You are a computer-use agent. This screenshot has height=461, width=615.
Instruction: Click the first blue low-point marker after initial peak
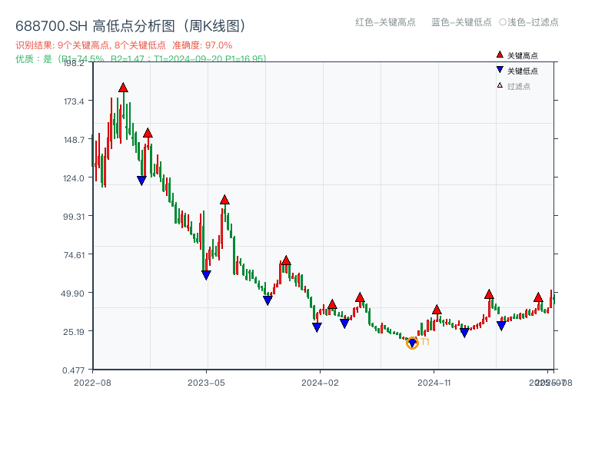pos(140,179)
